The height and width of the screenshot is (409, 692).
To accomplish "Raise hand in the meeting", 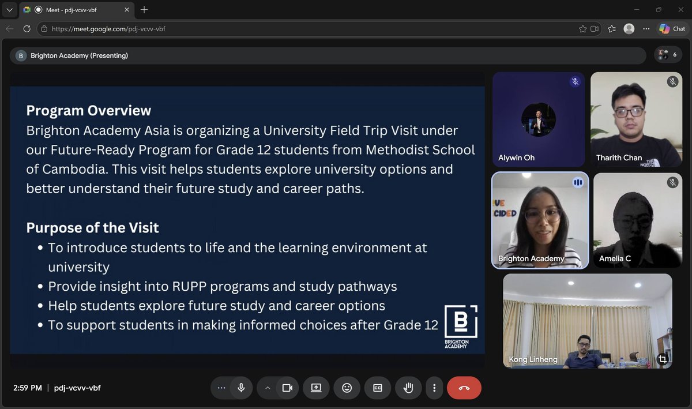I will 408,388.
